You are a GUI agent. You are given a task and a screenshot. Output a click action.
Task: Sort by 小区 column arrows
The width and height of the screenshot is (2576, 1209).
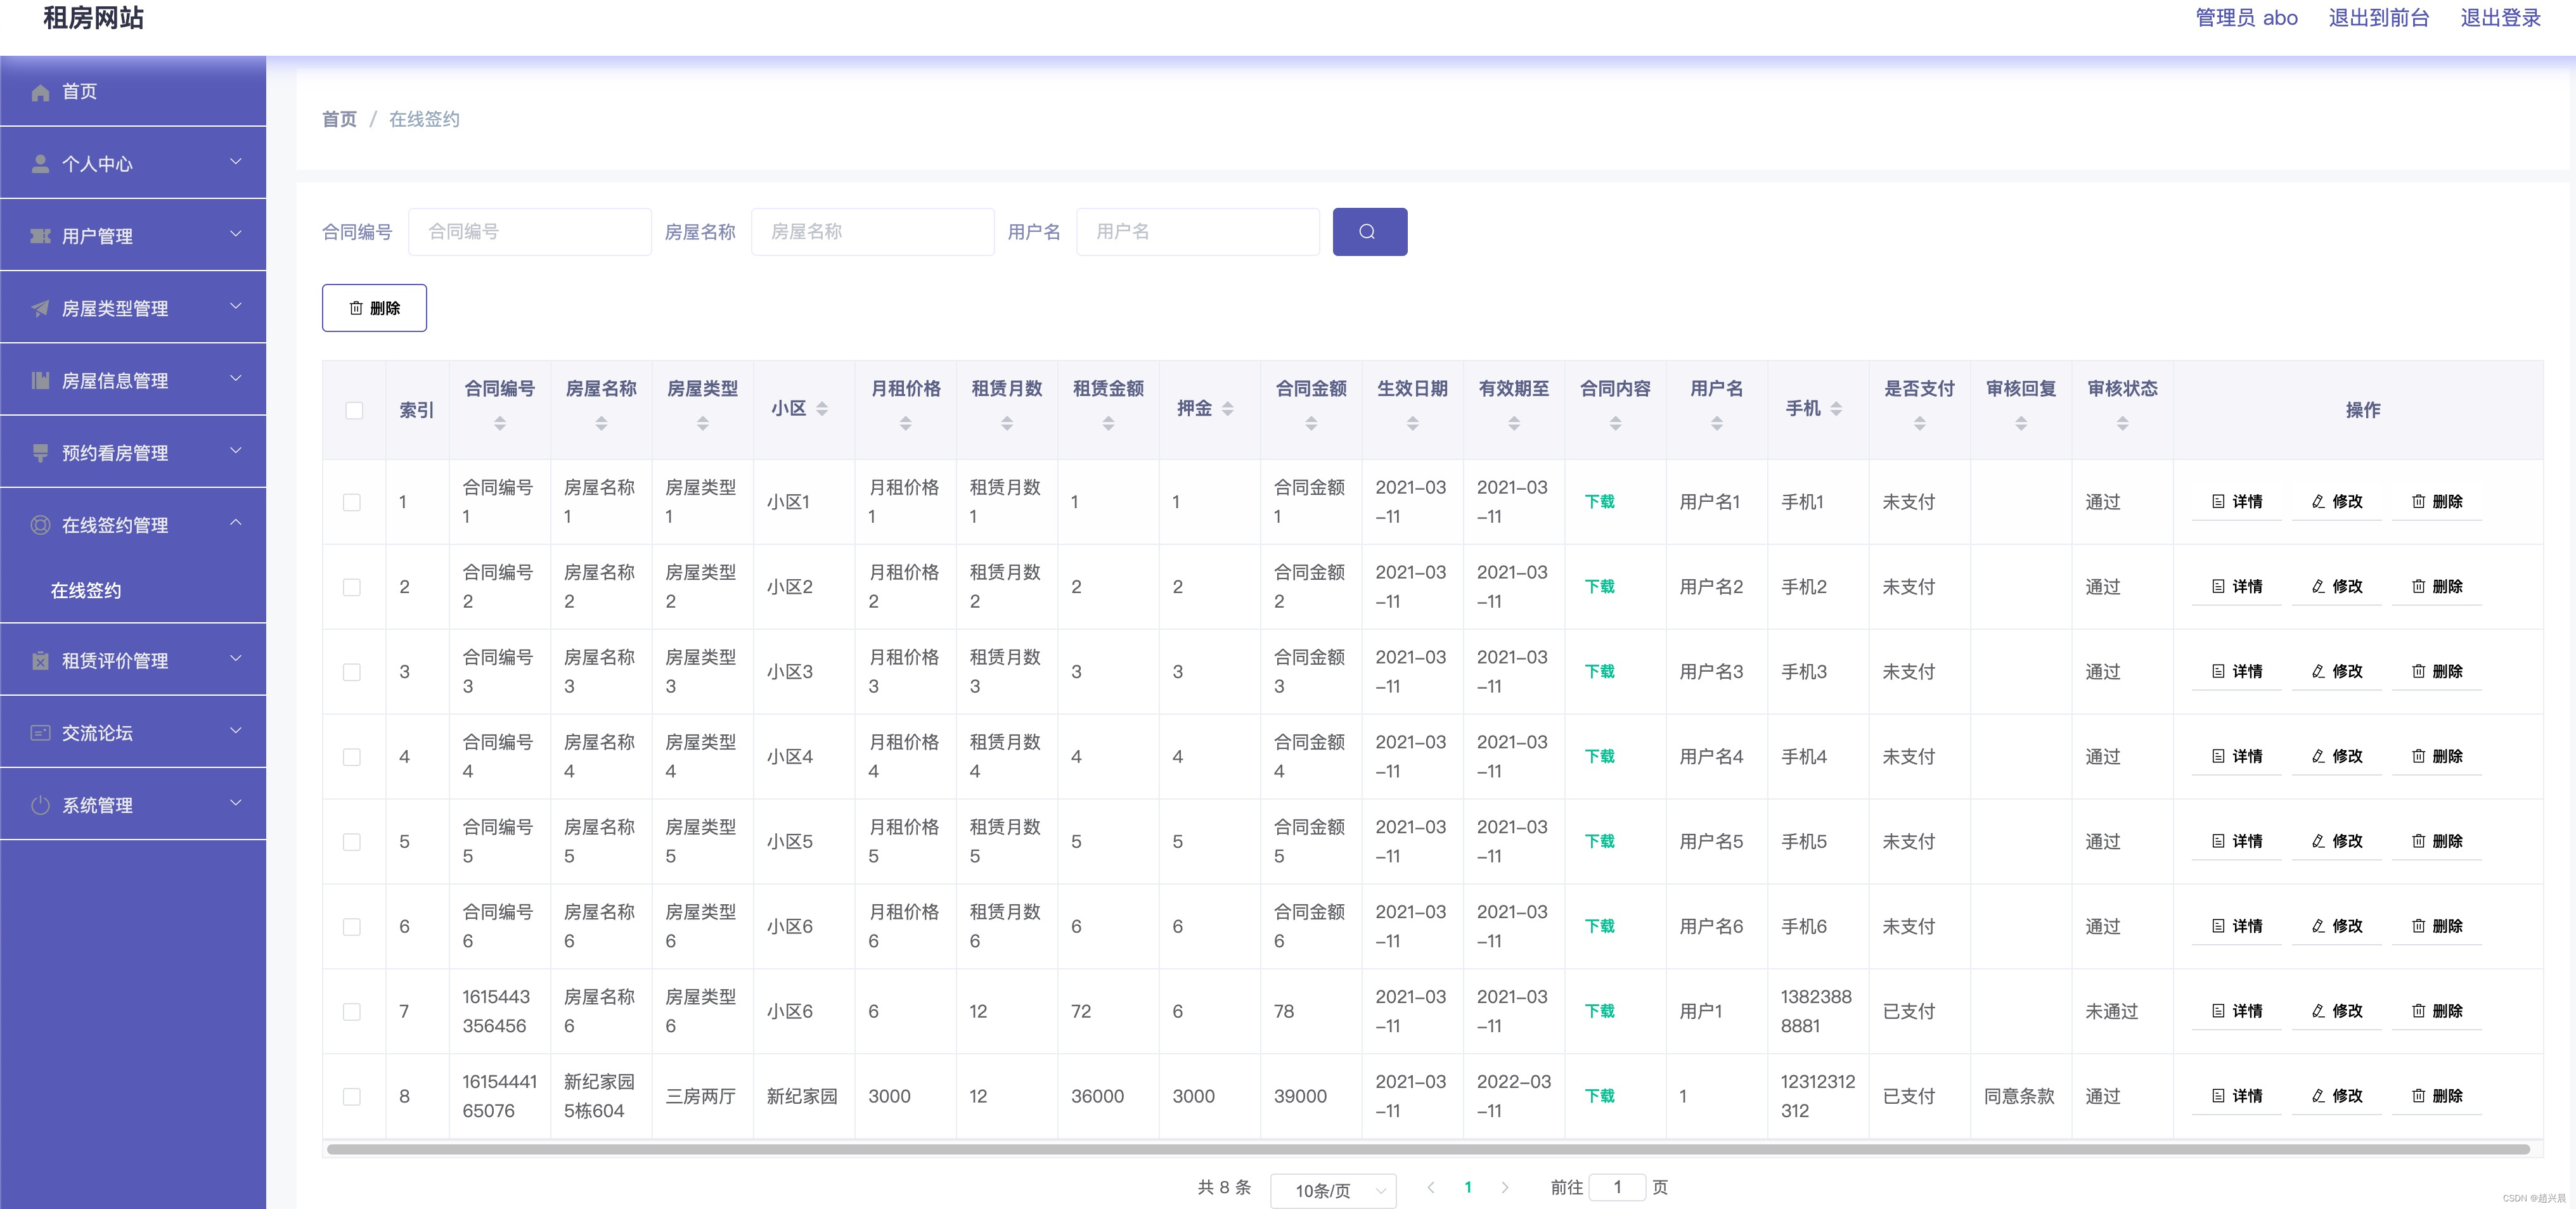[822, 408]
